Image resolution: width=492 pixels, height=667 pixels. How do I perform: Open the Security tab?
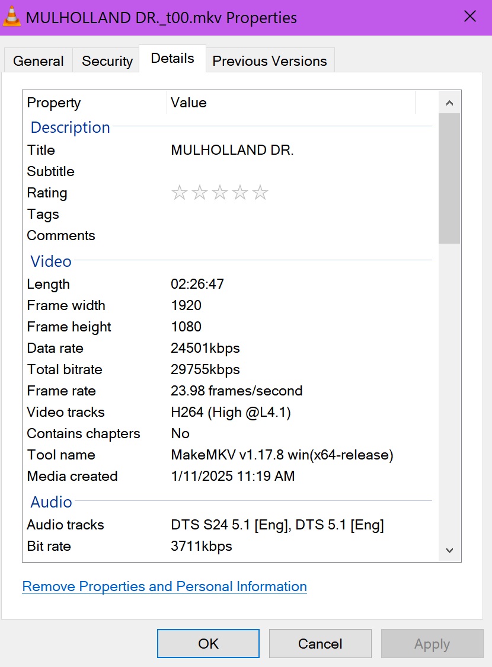(x=107, y=61)
